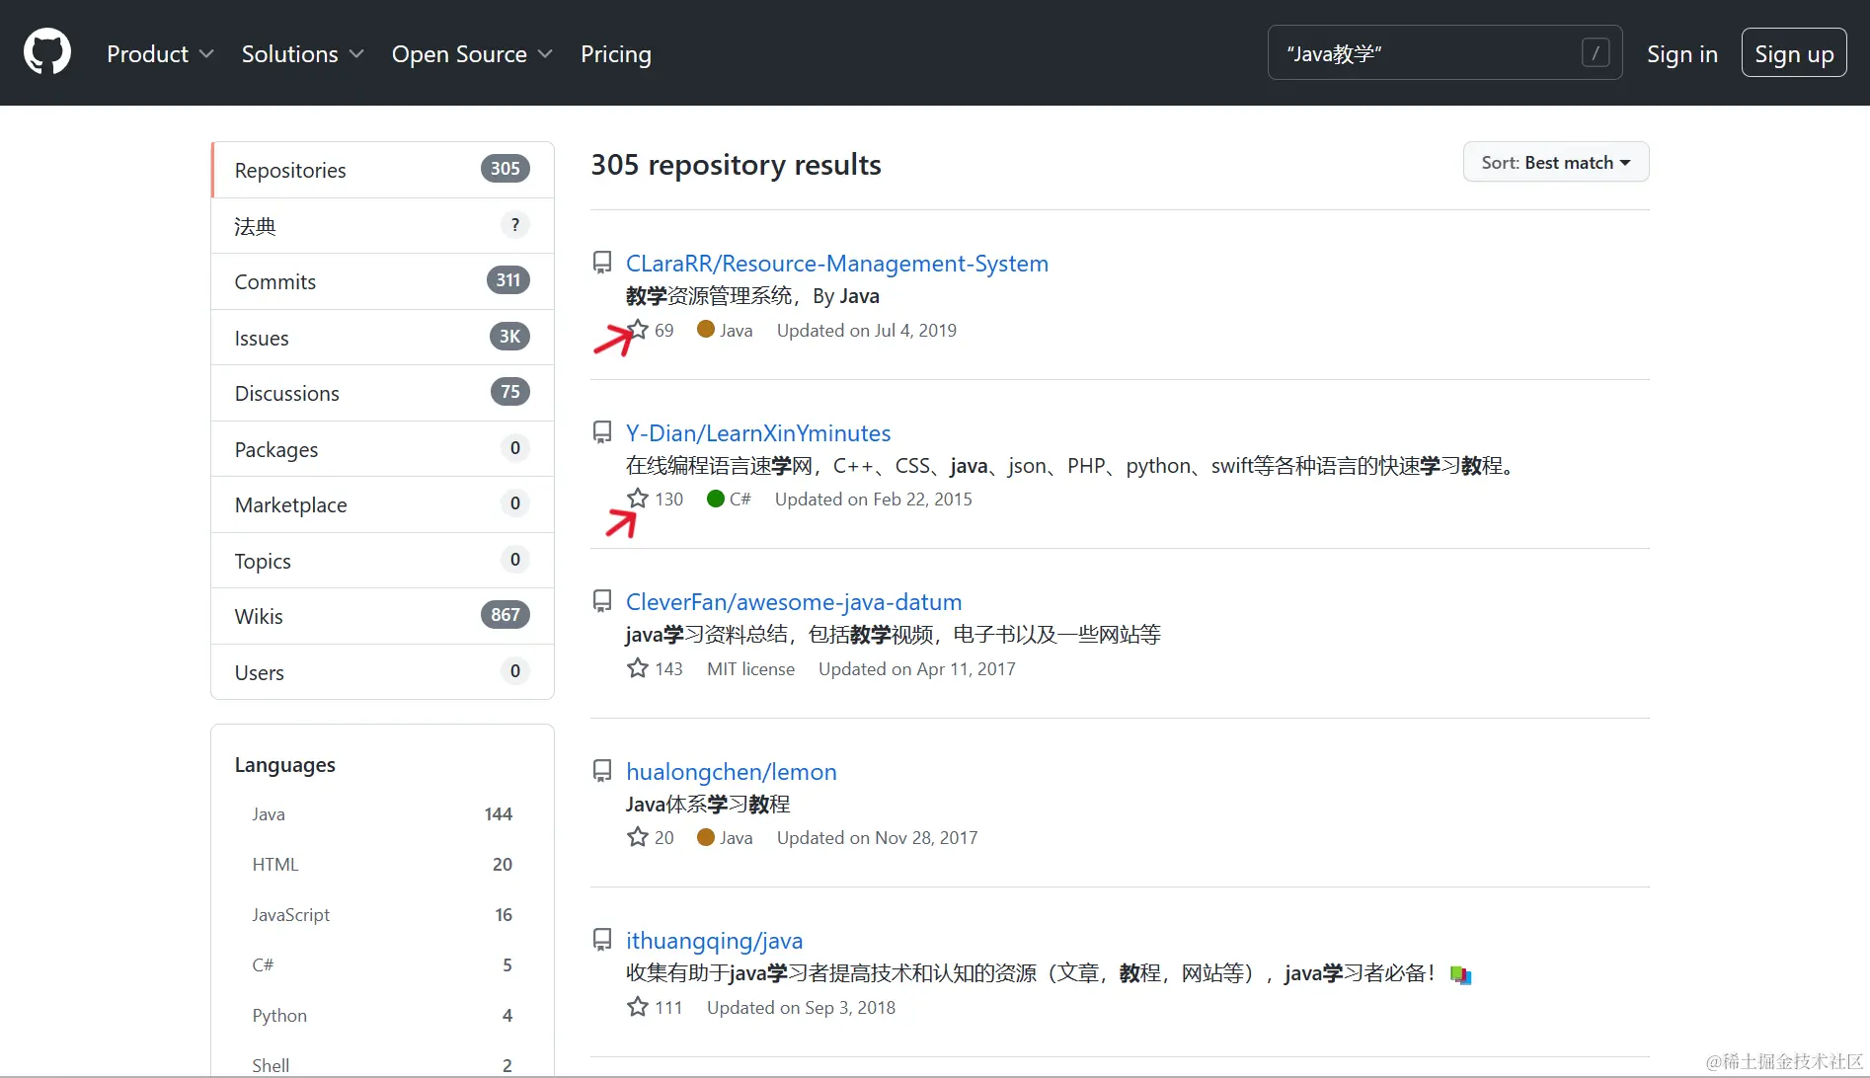Repository icon beside hualongchen/lemon
The width and height of the screenshot is (1870, 1078).
(602, 771)
